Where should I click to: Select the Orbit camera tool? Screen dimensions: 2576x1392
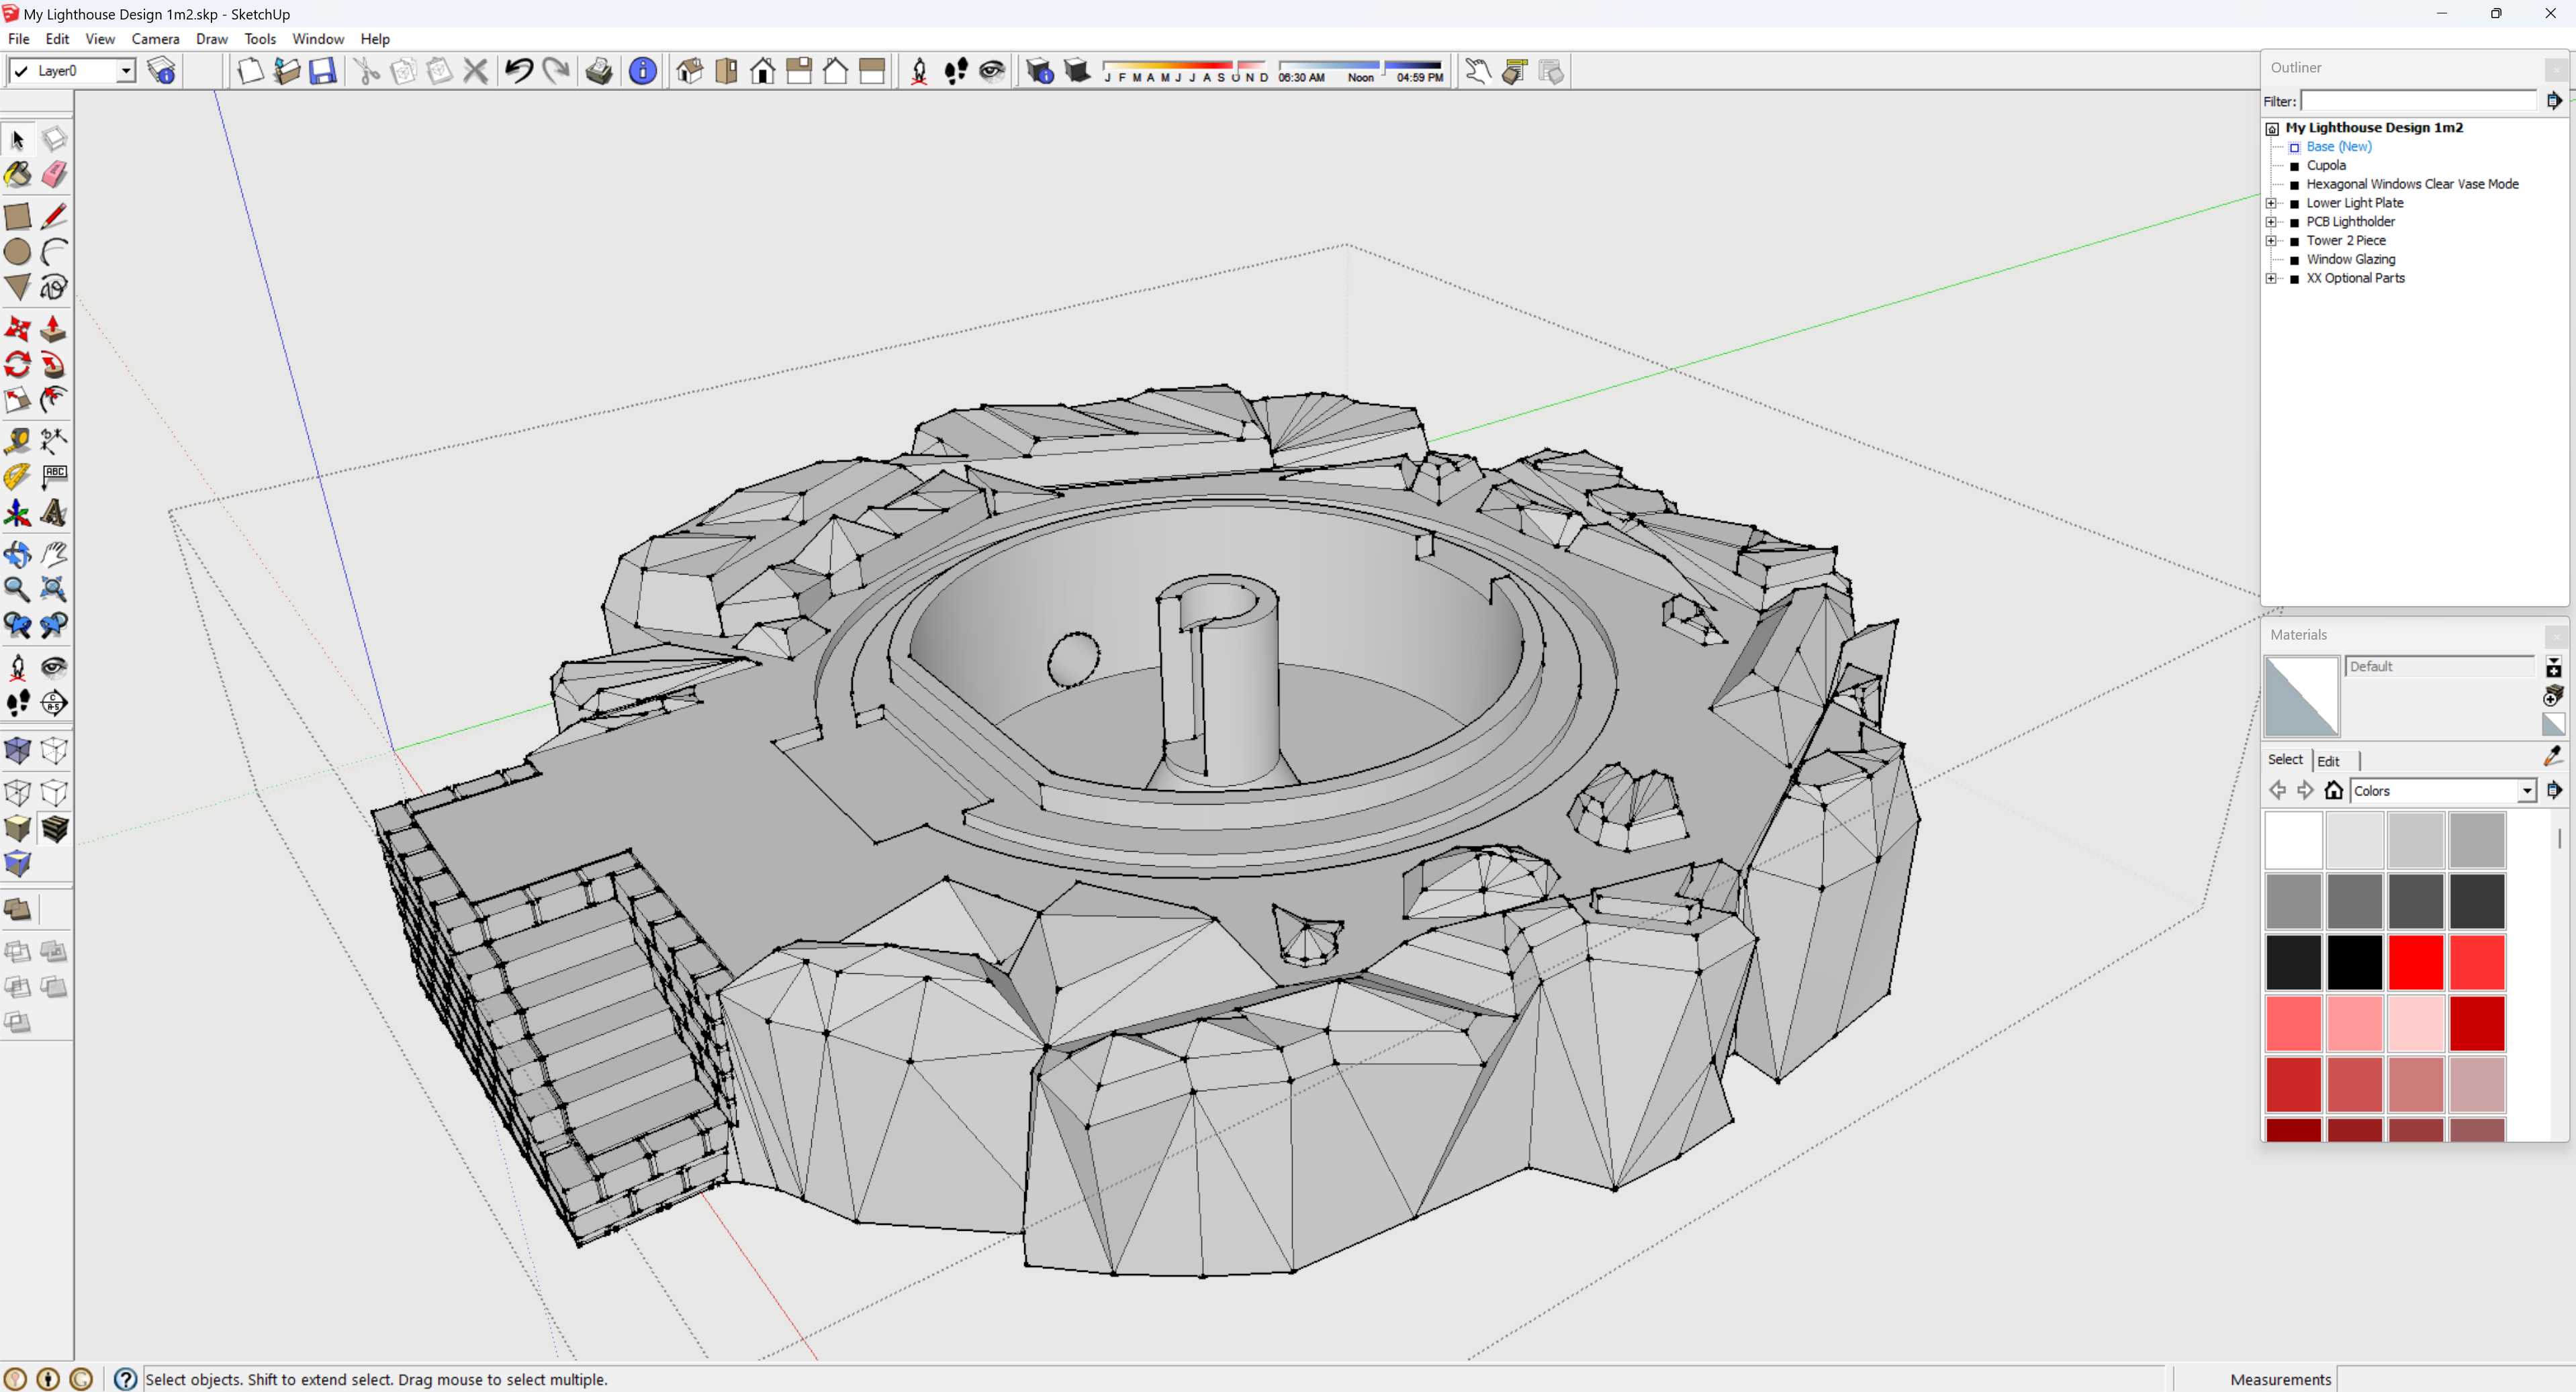tap(18, 554)
